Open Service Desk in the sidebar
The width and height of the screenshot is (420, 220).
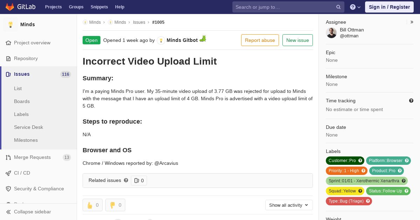[28, 127]
